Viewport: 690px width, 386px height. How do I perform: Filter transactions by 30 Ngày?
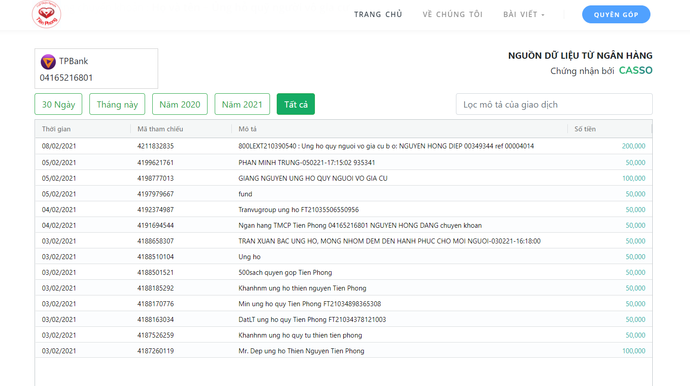(58, 104)
